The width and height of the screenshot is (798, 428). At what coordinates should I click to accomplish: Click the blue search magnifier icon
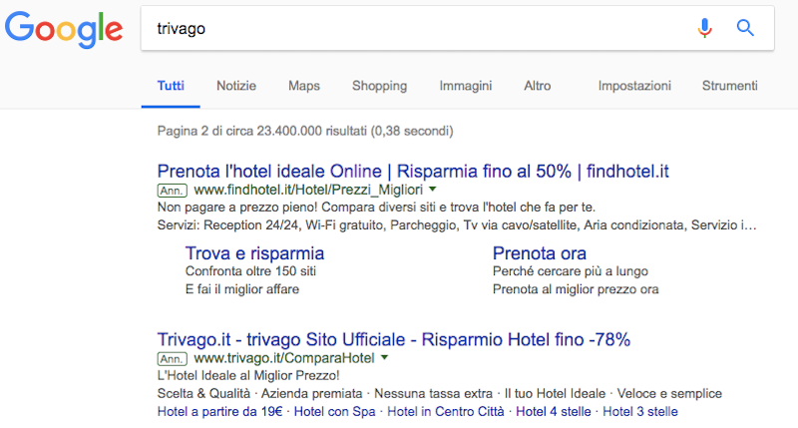745,28
